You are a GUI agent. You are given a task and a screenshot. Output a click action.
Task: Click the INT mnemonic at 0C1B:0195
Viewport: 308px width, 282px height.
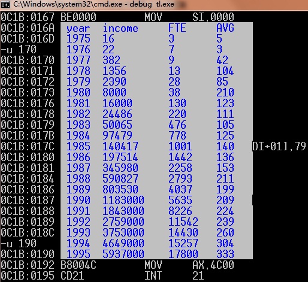tap(153, 275)
